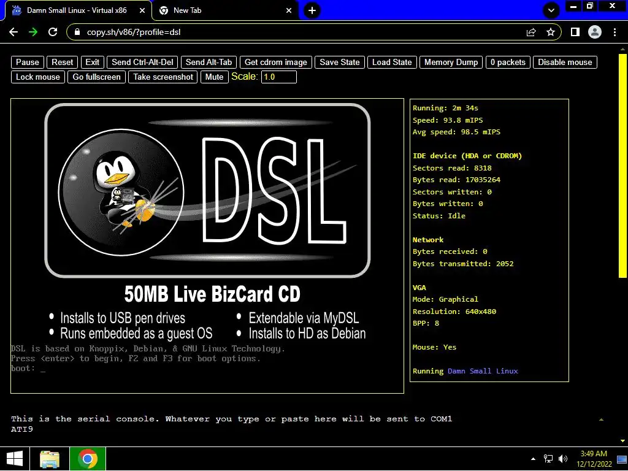
Task: Click the page scroll-down arrow
Action: [622, 441]
